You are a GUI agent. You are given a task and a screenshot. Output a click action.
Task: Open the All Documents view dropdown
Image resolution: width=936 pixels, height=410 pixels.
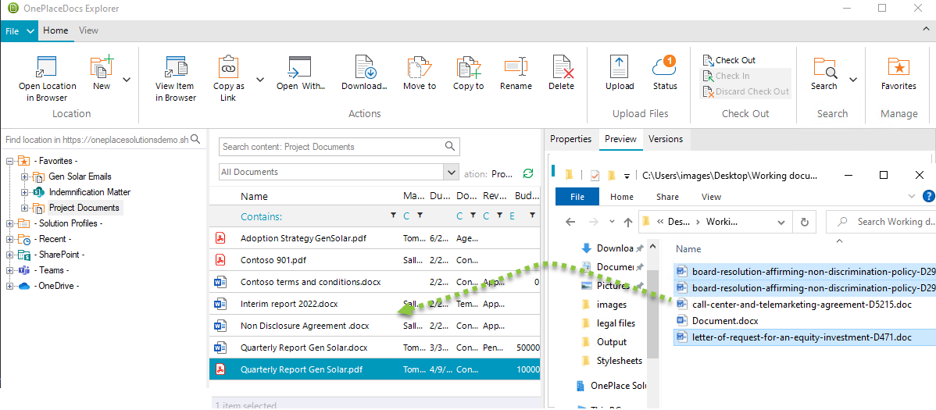pyautogui.click(x=451, y=172)
